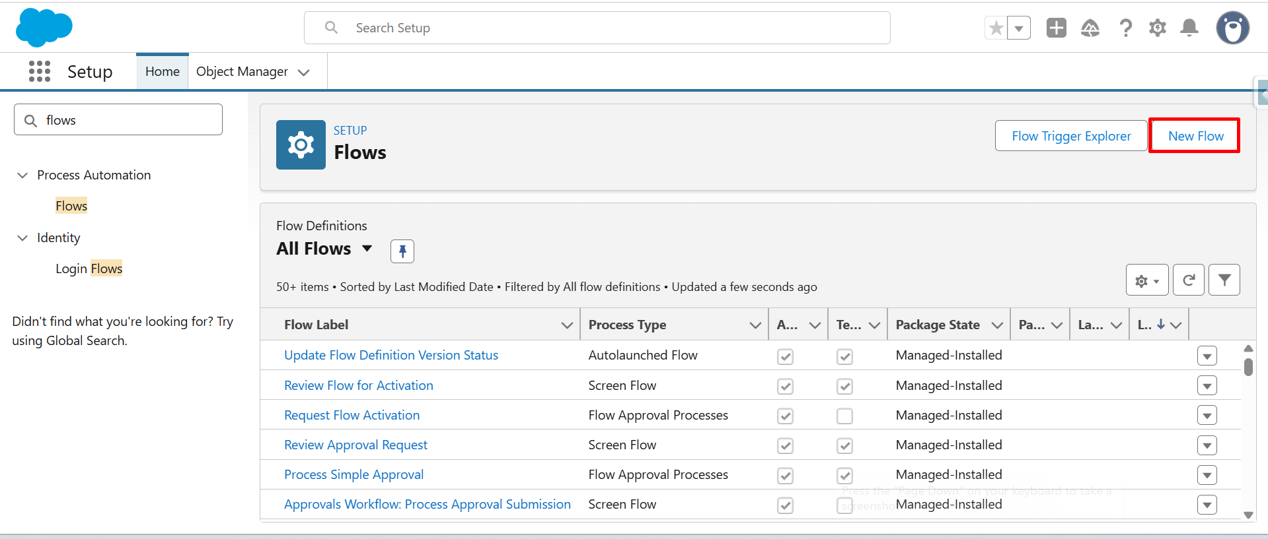Open Flow Trigger Explorer
This screenshot has width=1268, height=539.
1071,136
